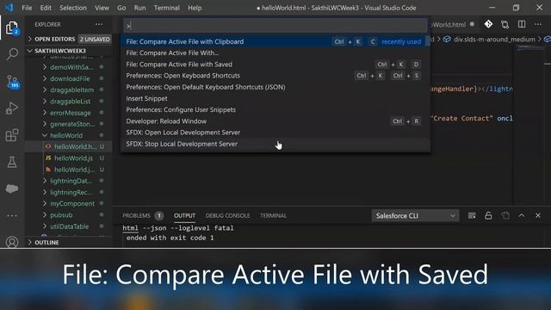Open the Testing beaker icon
The width and height of the screenshot is (551, 310).
coord(12,162)
